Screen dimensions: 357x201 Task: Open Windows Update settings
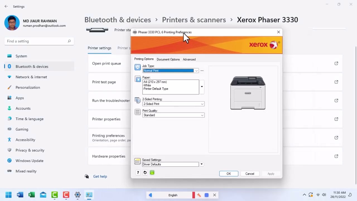(x=39, y=161)
